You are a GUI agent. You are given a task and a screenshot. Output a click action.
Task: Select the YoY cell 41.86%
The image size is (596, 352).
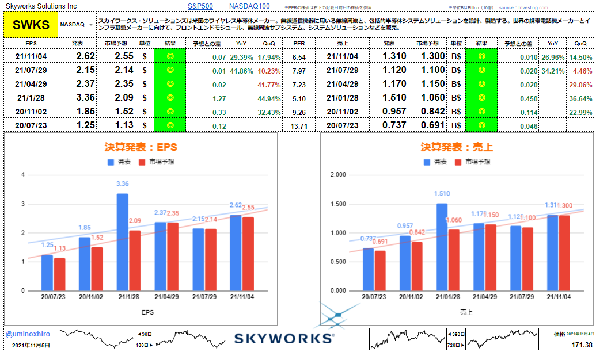click(x=241, y=71)
